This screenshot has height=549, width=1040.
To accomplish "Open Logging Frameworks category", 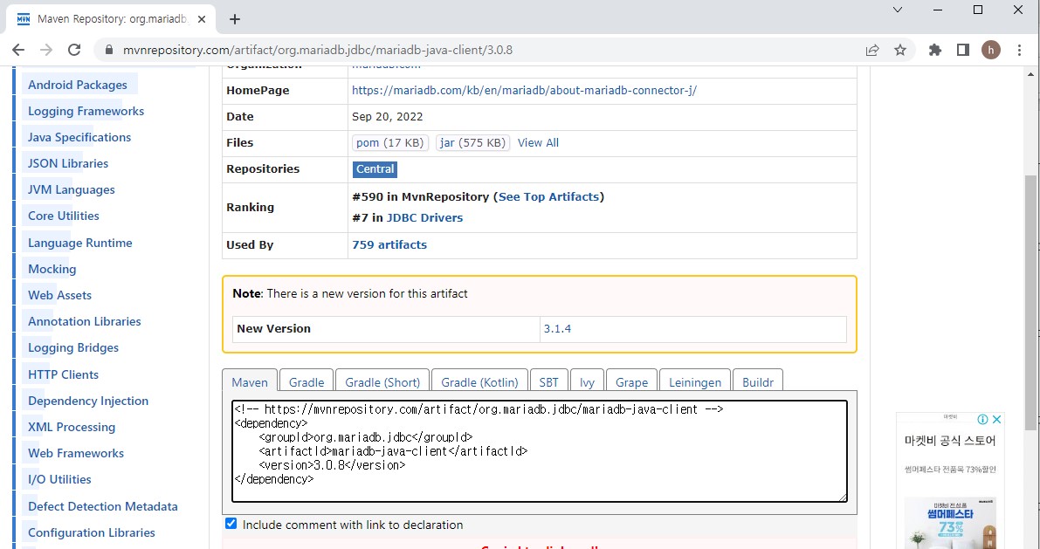I will [x=86, y=111].
